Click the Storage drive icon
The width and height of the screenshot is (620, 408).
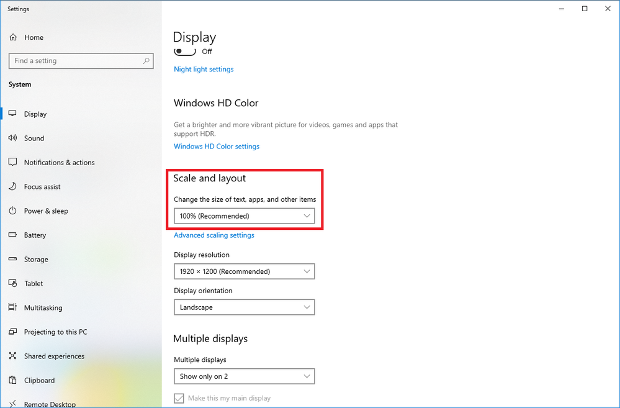tap(12, 259)
